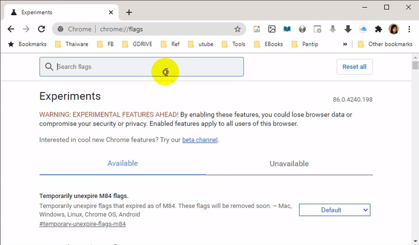The width and height of the screenshot is (419, 245).
Task: Open the Pantip bookmark folder
Action: (305, 44)
